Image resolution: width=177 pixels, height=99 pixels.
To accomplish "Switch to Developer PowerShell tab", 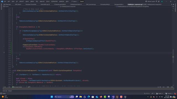I will click(x=31, y=4).
